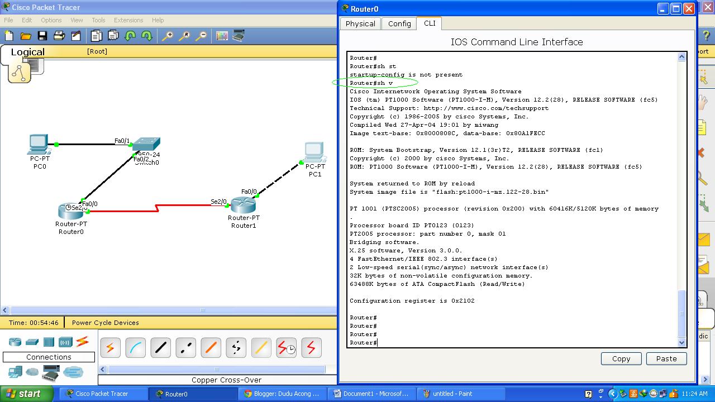Viewport: 715px width, 402px height.
Task: Switch to the Config tab in Router0
Action: coord(399,23)
